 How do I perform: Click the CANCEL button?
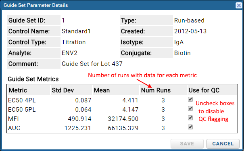coord(223,144)
